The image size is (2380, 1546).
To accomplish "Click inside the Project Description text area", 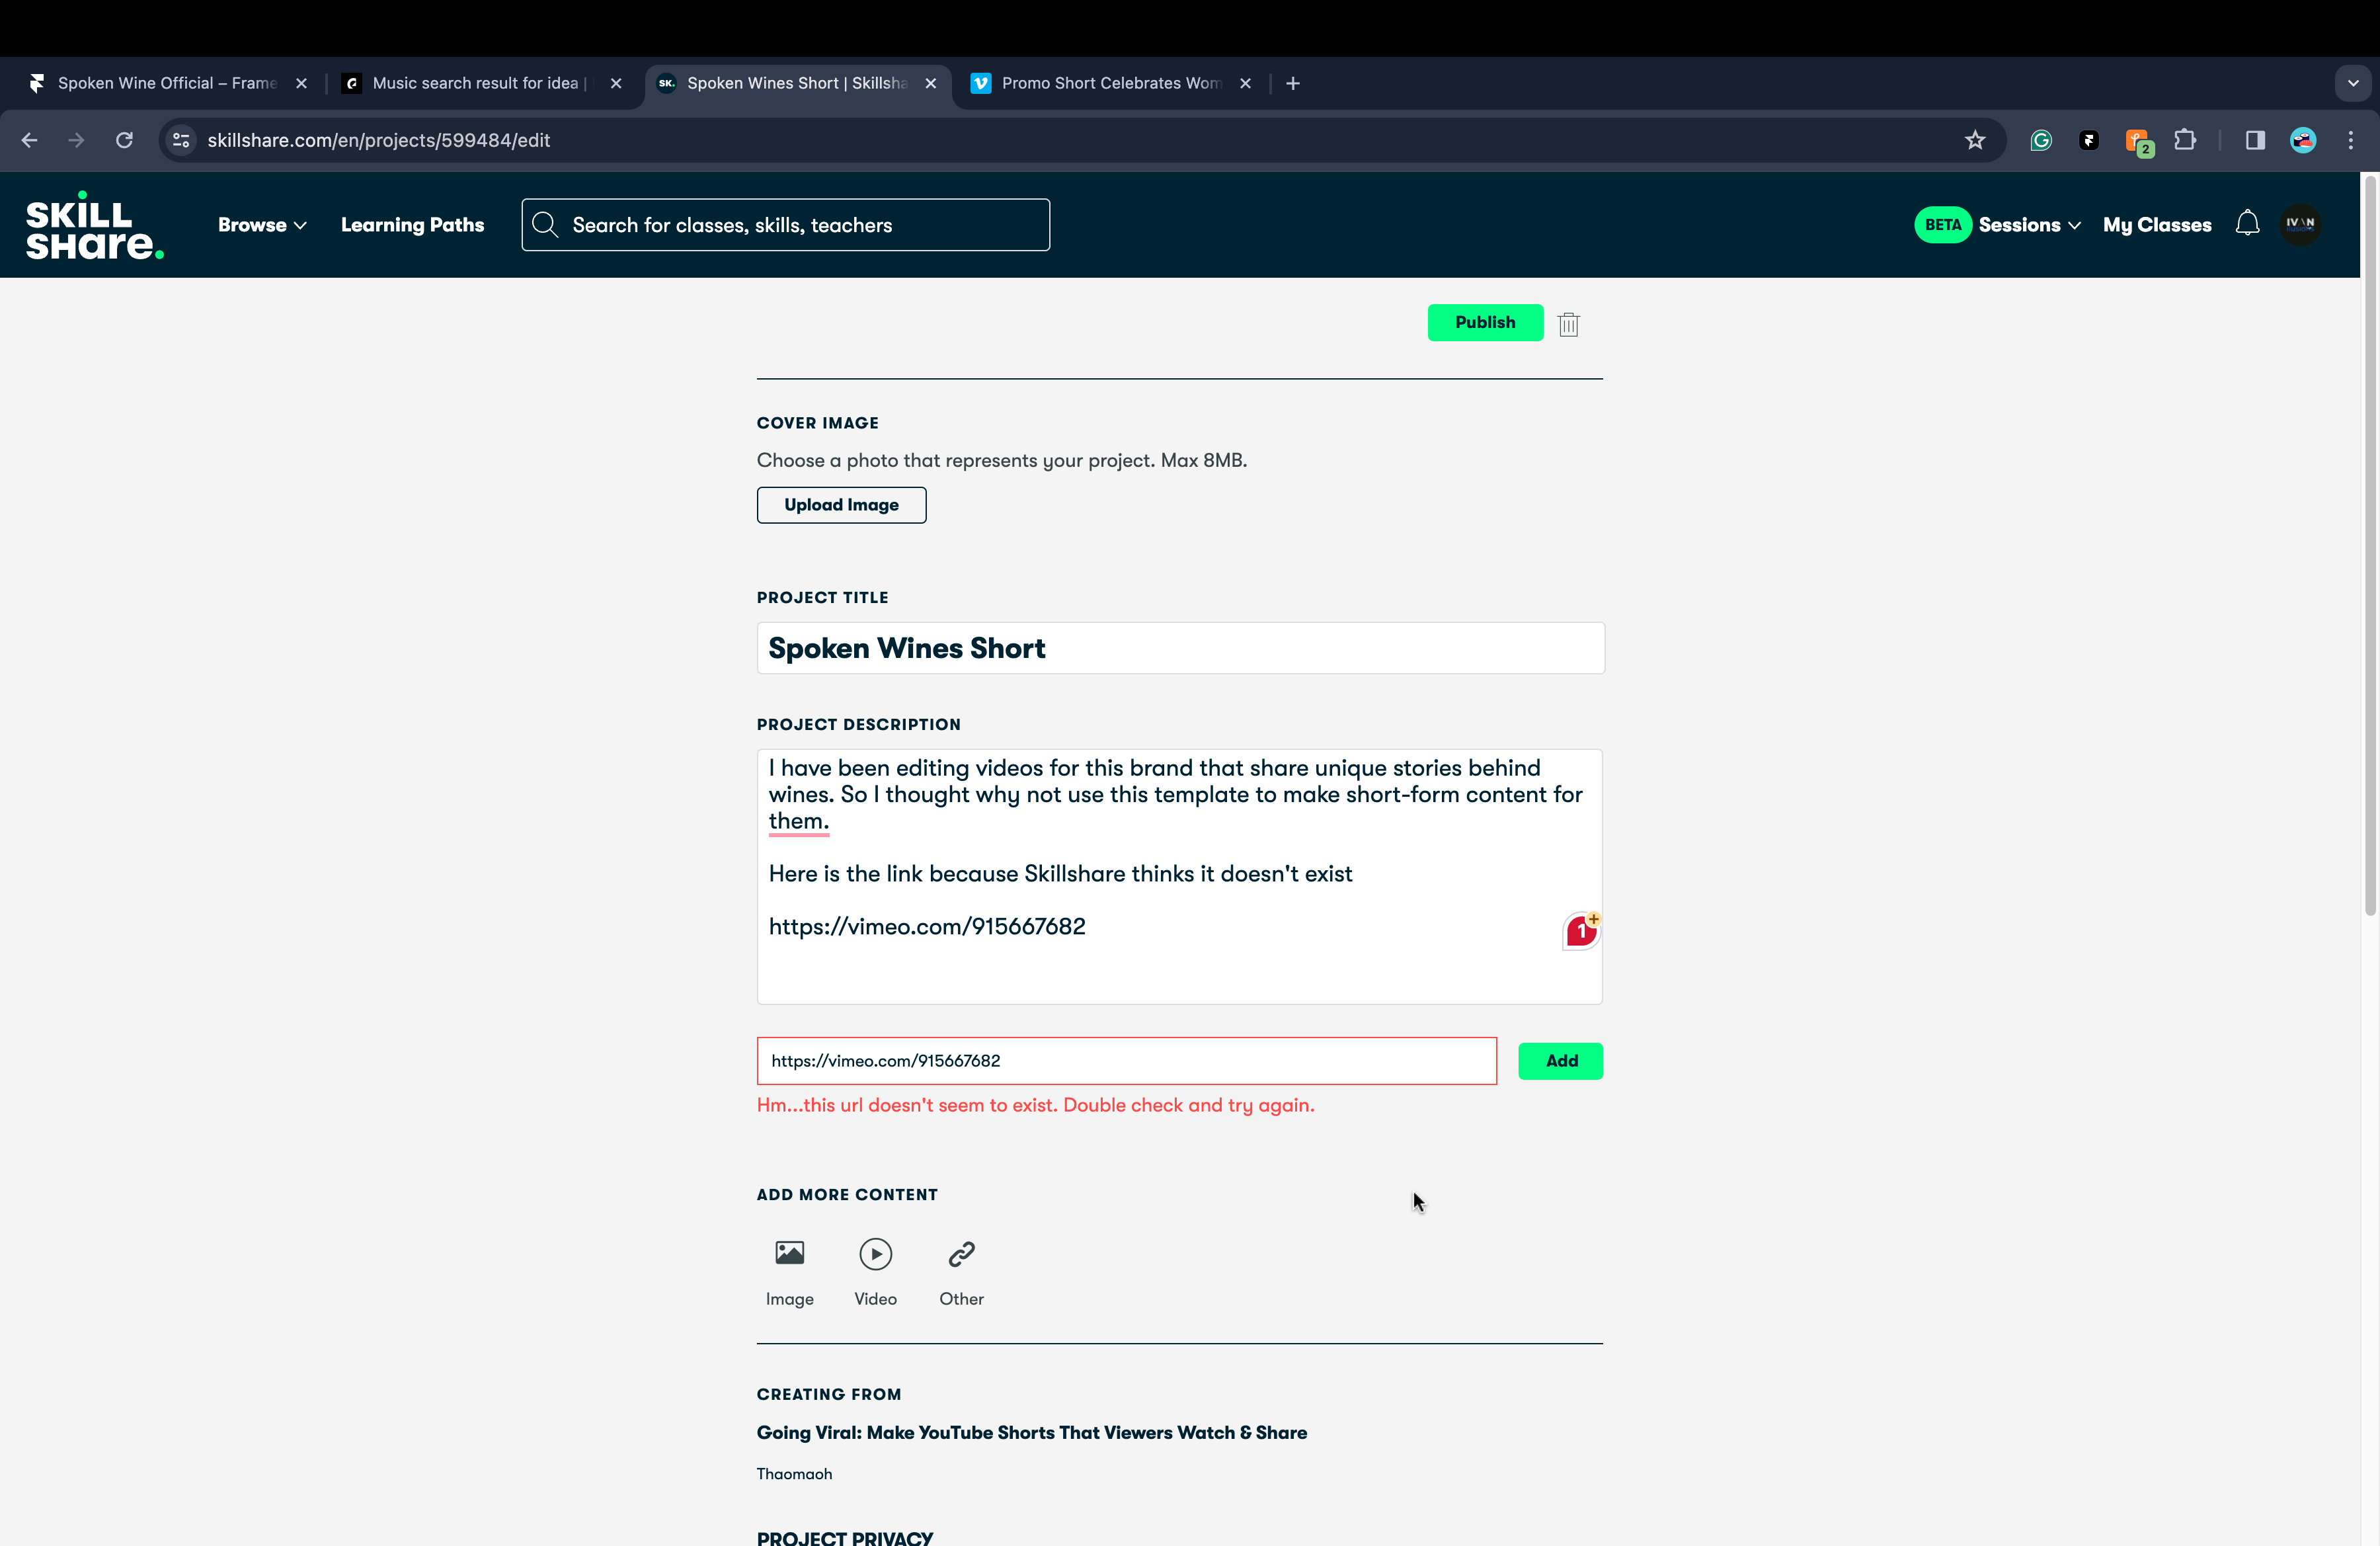I will 1180,876.
